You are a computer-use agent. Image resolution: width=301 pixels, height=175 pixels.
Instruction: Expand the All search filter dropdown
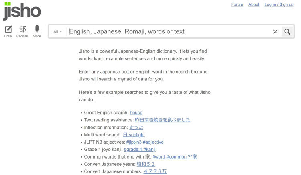coord(57,32)
